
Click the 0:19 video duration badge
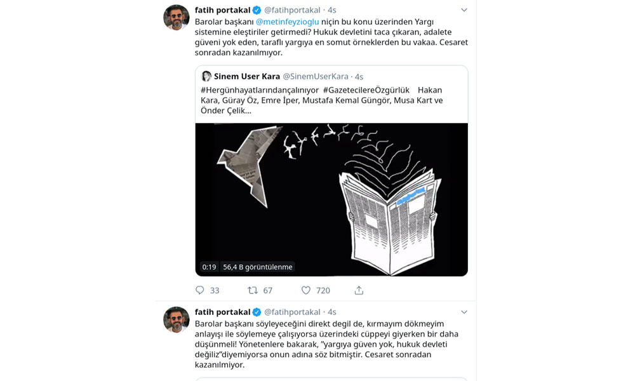209,267
